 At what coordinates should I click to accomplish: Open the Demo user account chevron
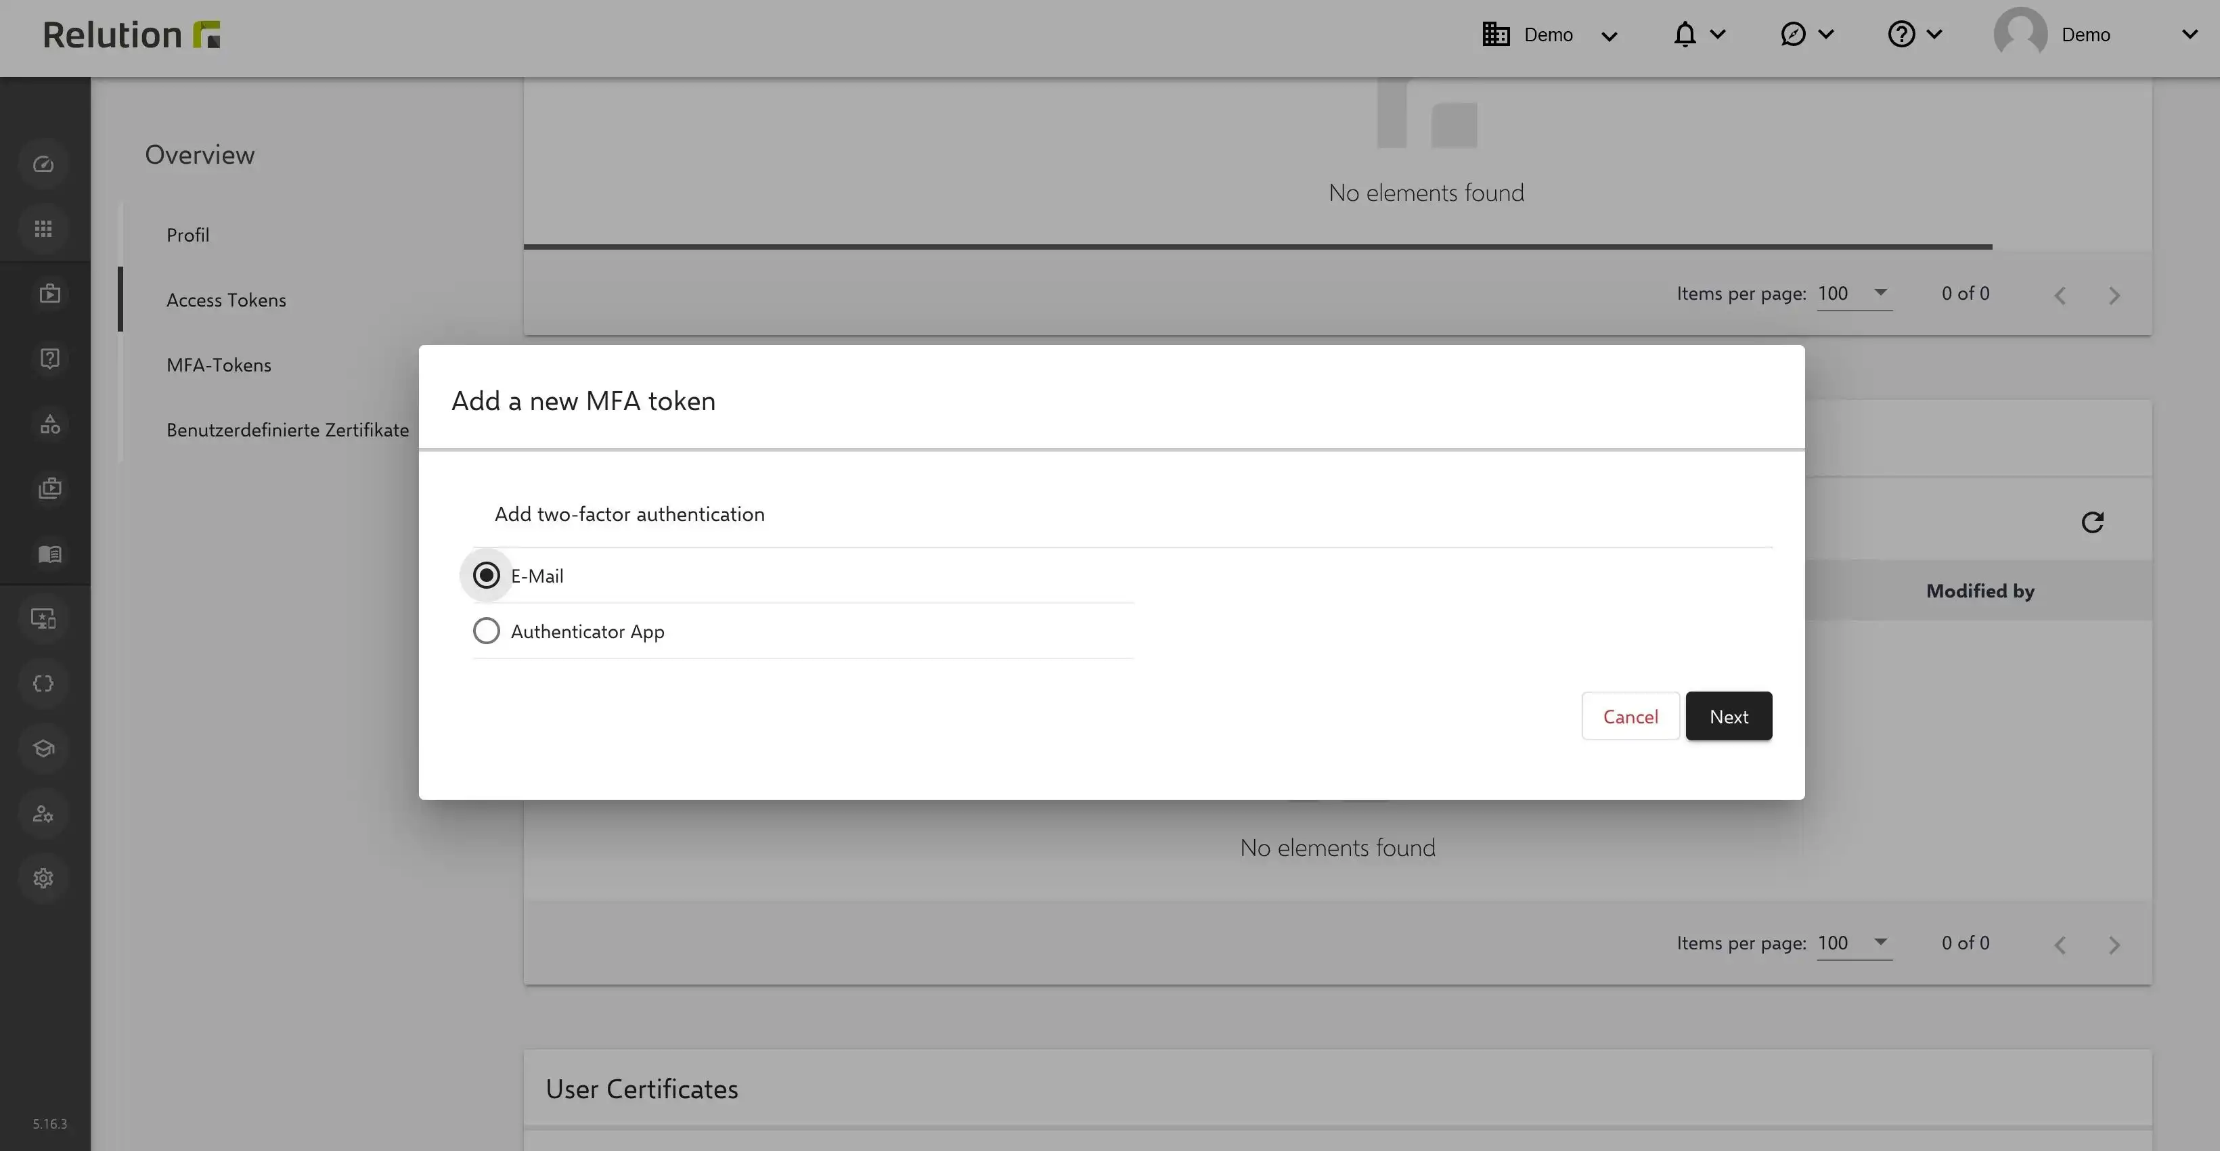(x=2190, y=35)
